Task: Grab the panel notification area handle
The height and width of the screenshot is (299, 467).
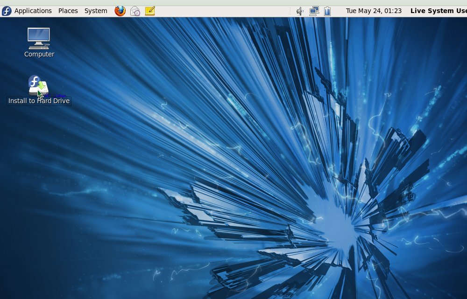Action: pyautogui.click(x=290, y=11)
